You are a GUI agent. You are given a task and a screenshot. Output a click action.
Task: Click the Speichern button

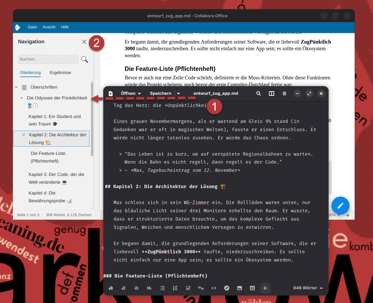coord(160,94)
